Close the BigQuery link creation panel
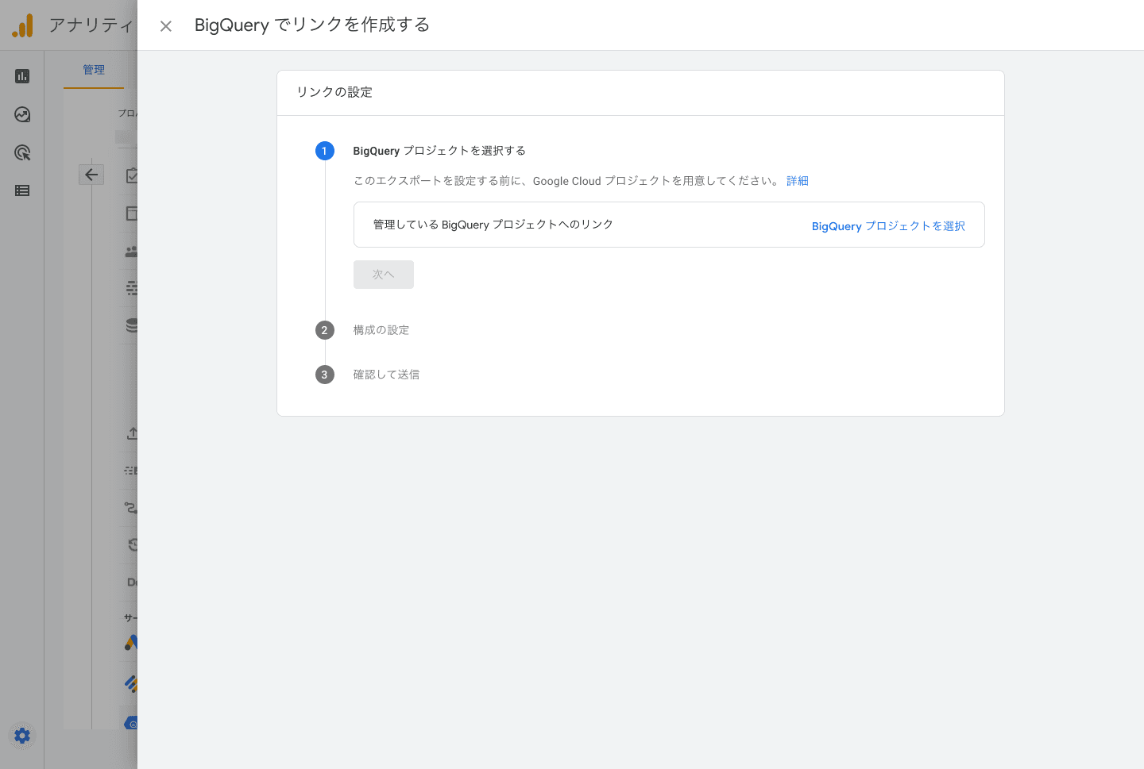 pos(165,26)
